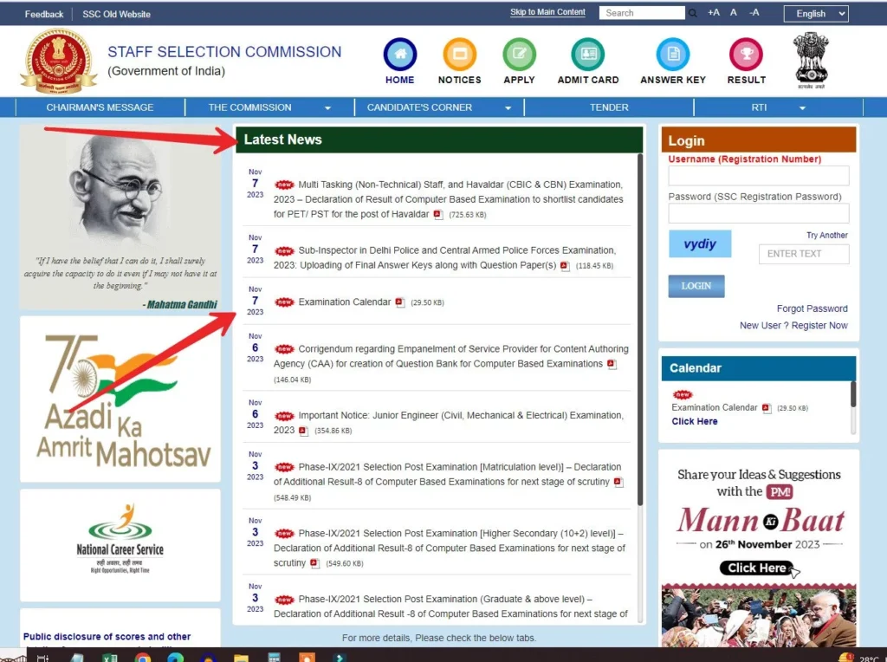Viewport: 887px width, 662px height.
Task: Click the Calendar panel scrollbar
Action: [853, 394]
